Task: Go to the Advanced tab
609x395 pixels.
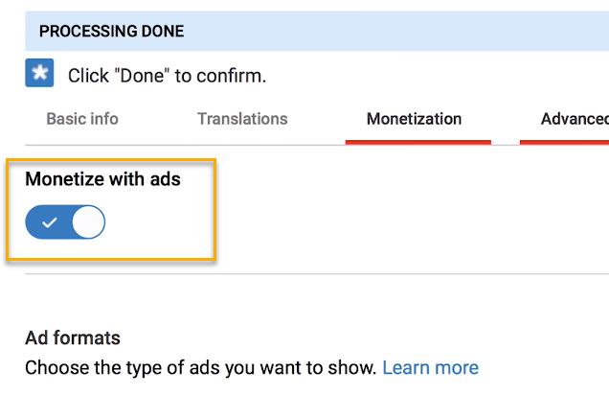Action: 574,119
